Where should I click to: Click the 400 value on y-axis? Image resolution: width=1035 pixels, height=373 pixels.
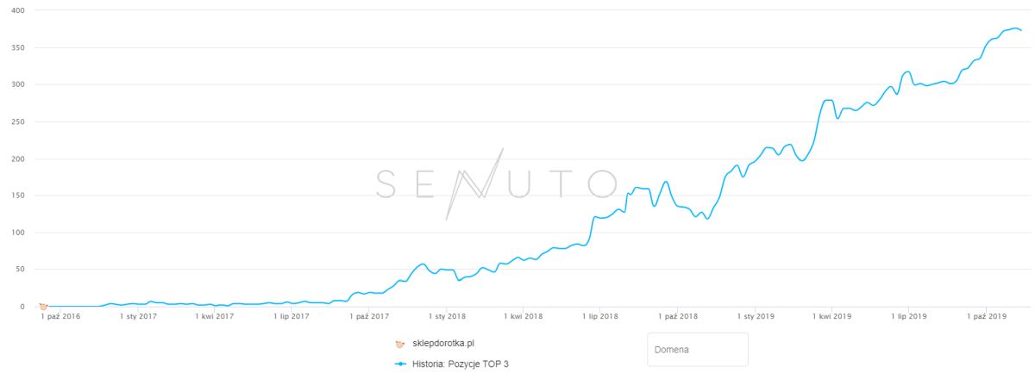[18, 10]
